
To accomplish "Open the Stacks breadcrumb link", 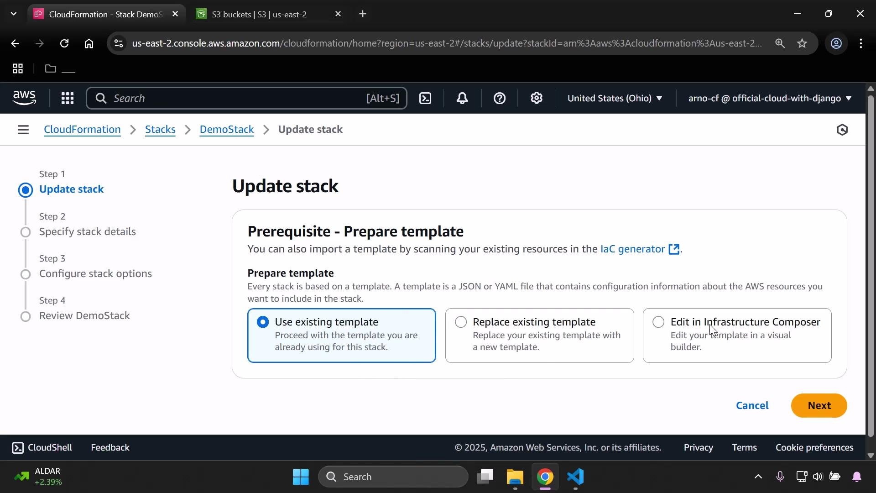I will (x=160, y=130).
